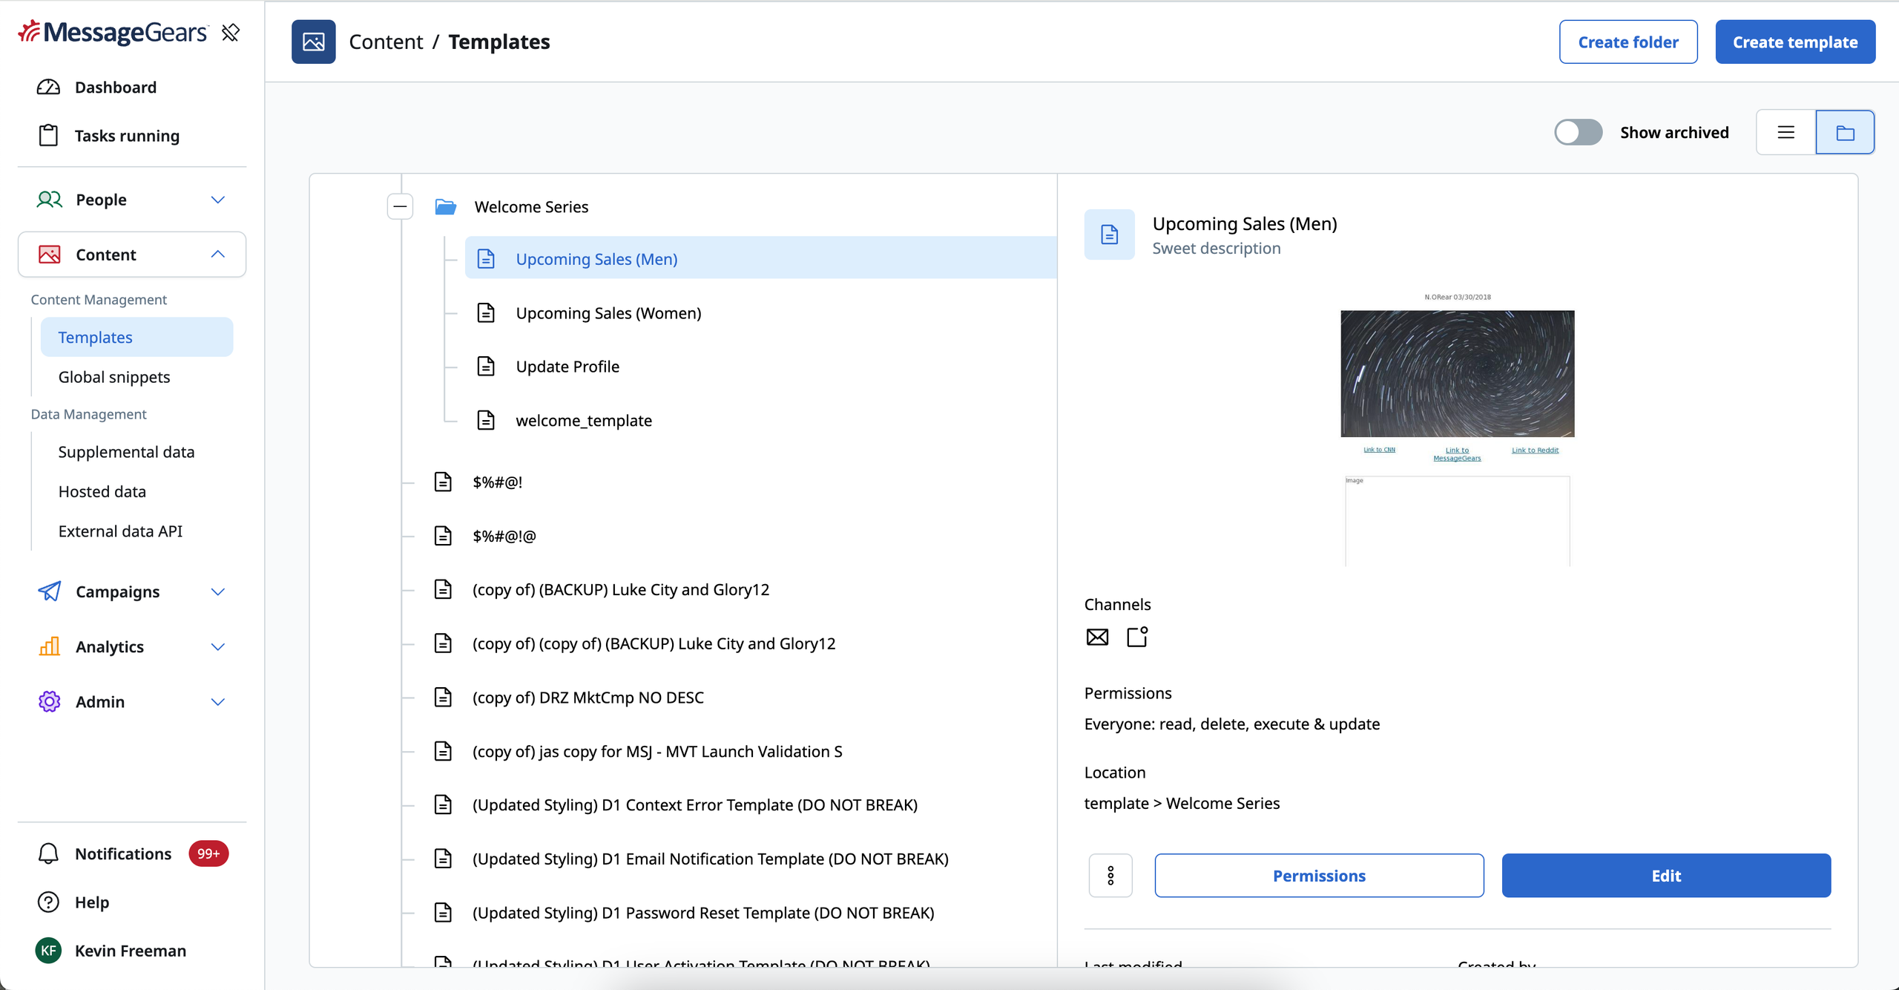The height and width of the screenshot is (990, 1899).
Task: Click the email channel envelope icon
Action: 1097,637
